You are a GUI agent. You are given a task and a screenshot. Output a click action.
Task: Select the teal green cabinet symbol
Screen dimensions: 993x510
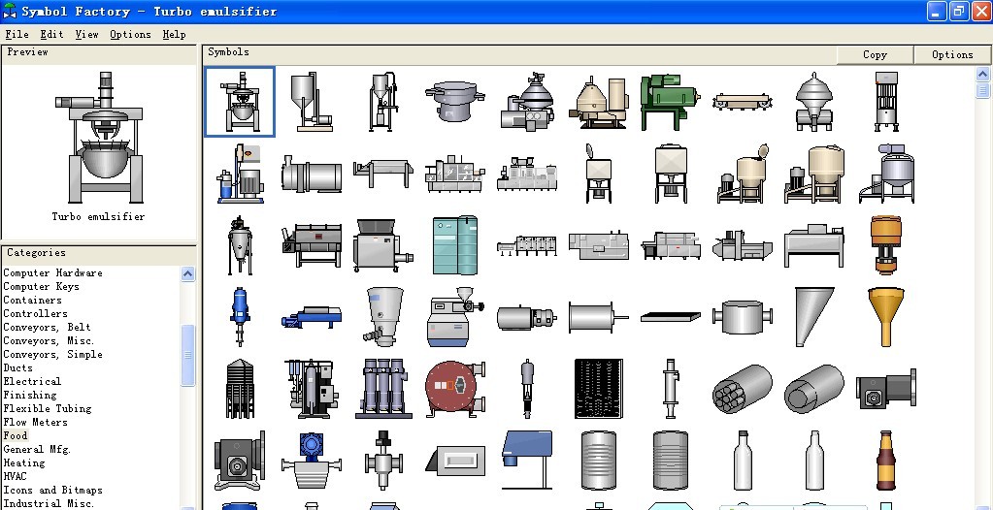pos(454,245)
